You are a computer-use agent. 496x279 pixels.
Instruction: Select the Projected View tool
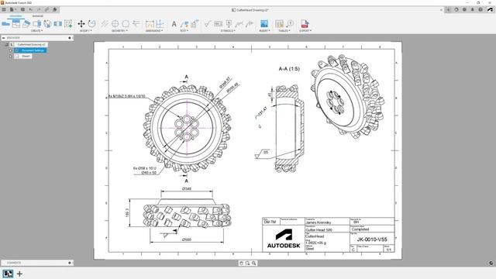point(16,24)
